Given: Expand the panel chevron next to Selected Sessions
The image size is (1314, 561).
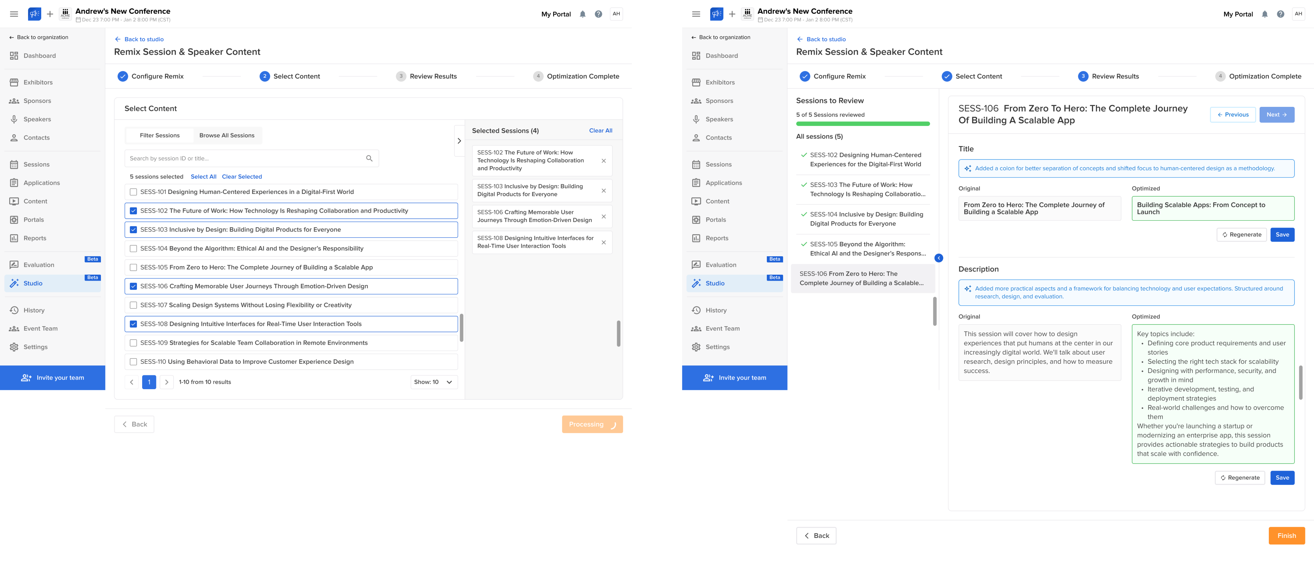Looking at the screenshot, I should 459,141.
